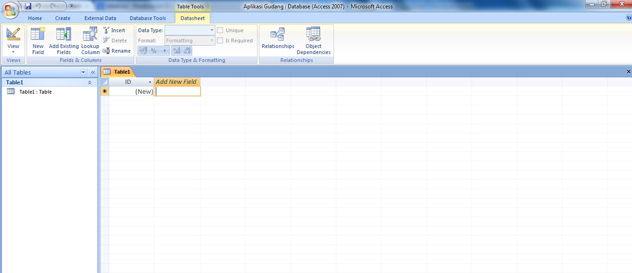
Task: Open the ID column sort dropdown
Action: (150, 82)
